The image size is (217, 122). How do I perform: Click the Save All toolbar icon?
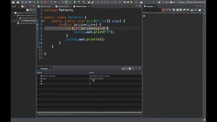click(x=26, y=2)
